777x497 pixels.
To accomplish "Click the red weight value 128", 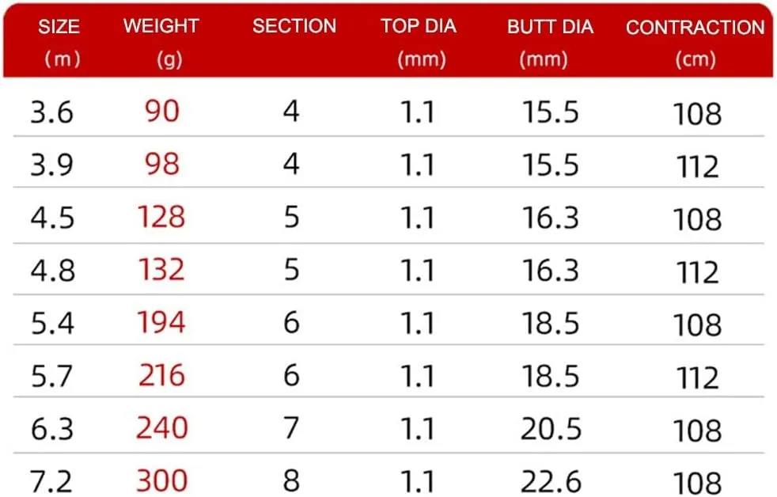I will click(161, 217).
